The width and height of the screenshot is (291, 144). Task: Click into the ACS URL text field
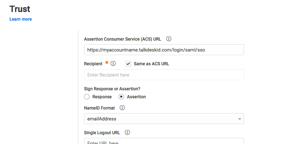[164, 50]
